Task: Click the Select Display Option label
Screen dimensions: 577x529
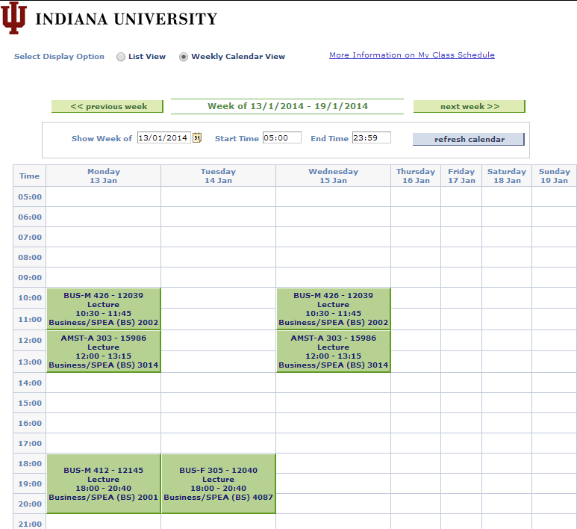Action: pos(59,56)
